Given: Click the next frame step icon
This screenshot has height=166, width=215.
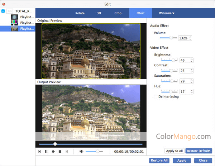Looking at the screenshot, I should coord(67,152).
